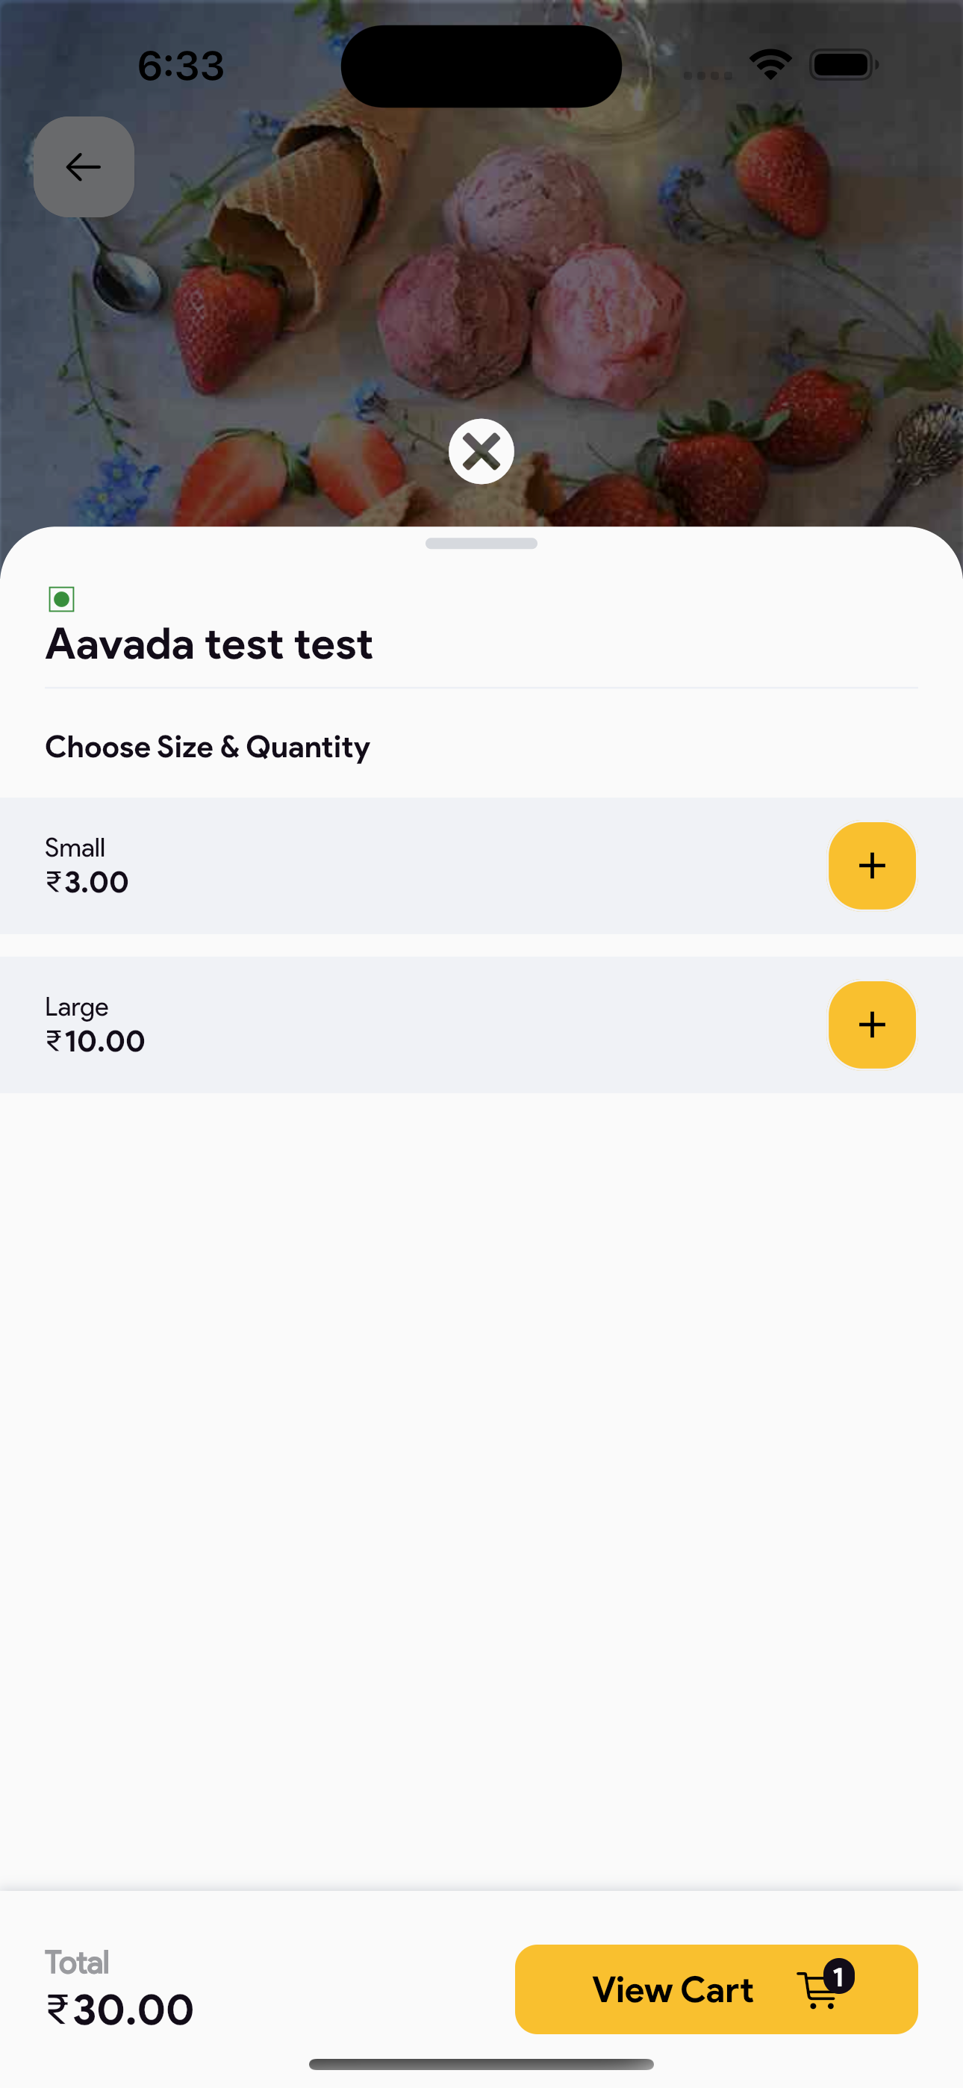Tap the Choose Size & Quantity heading
This screenshot has height=2088, width=963.
(208, 747)
